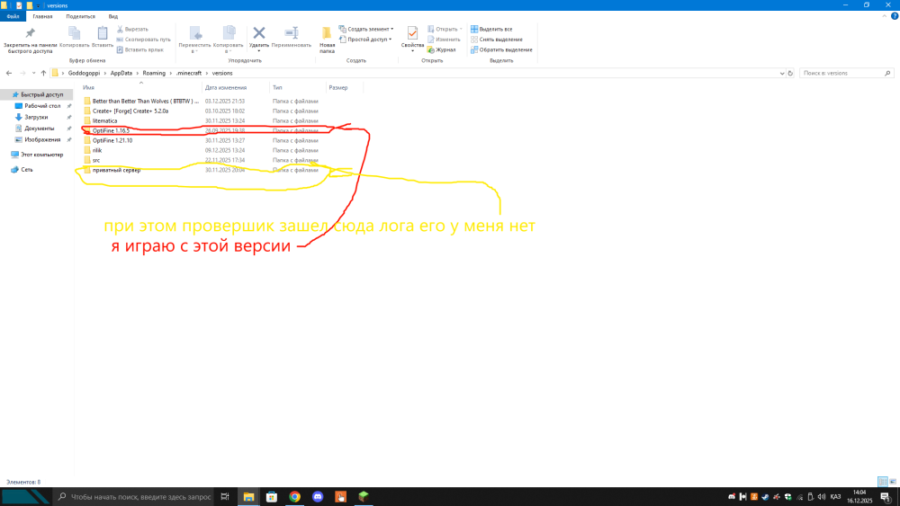Open the File (Файл) tab

pyautogui.click(x=13, y=16)
